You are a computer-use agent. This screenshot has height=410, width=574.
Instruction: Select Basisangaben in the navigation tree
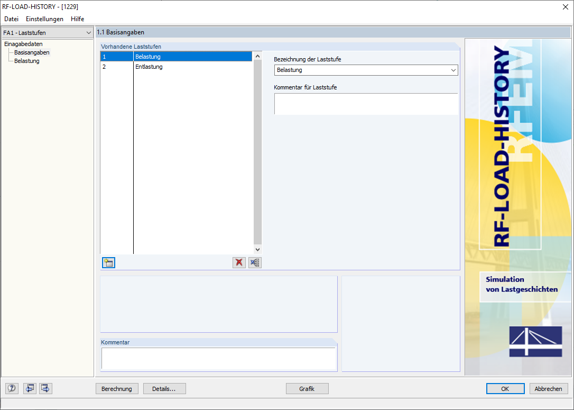32,52
